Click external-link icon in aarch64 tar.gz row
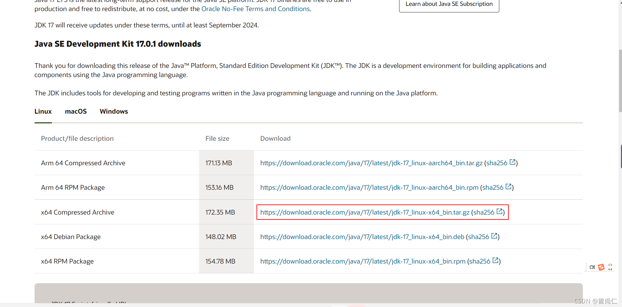 tap(512, 162)
